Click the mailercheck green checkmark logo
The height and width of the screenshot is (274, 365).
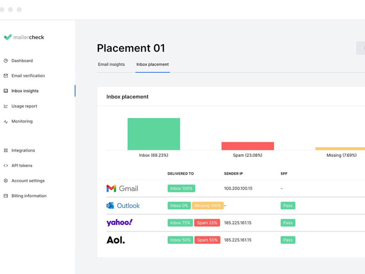[8, 37]
